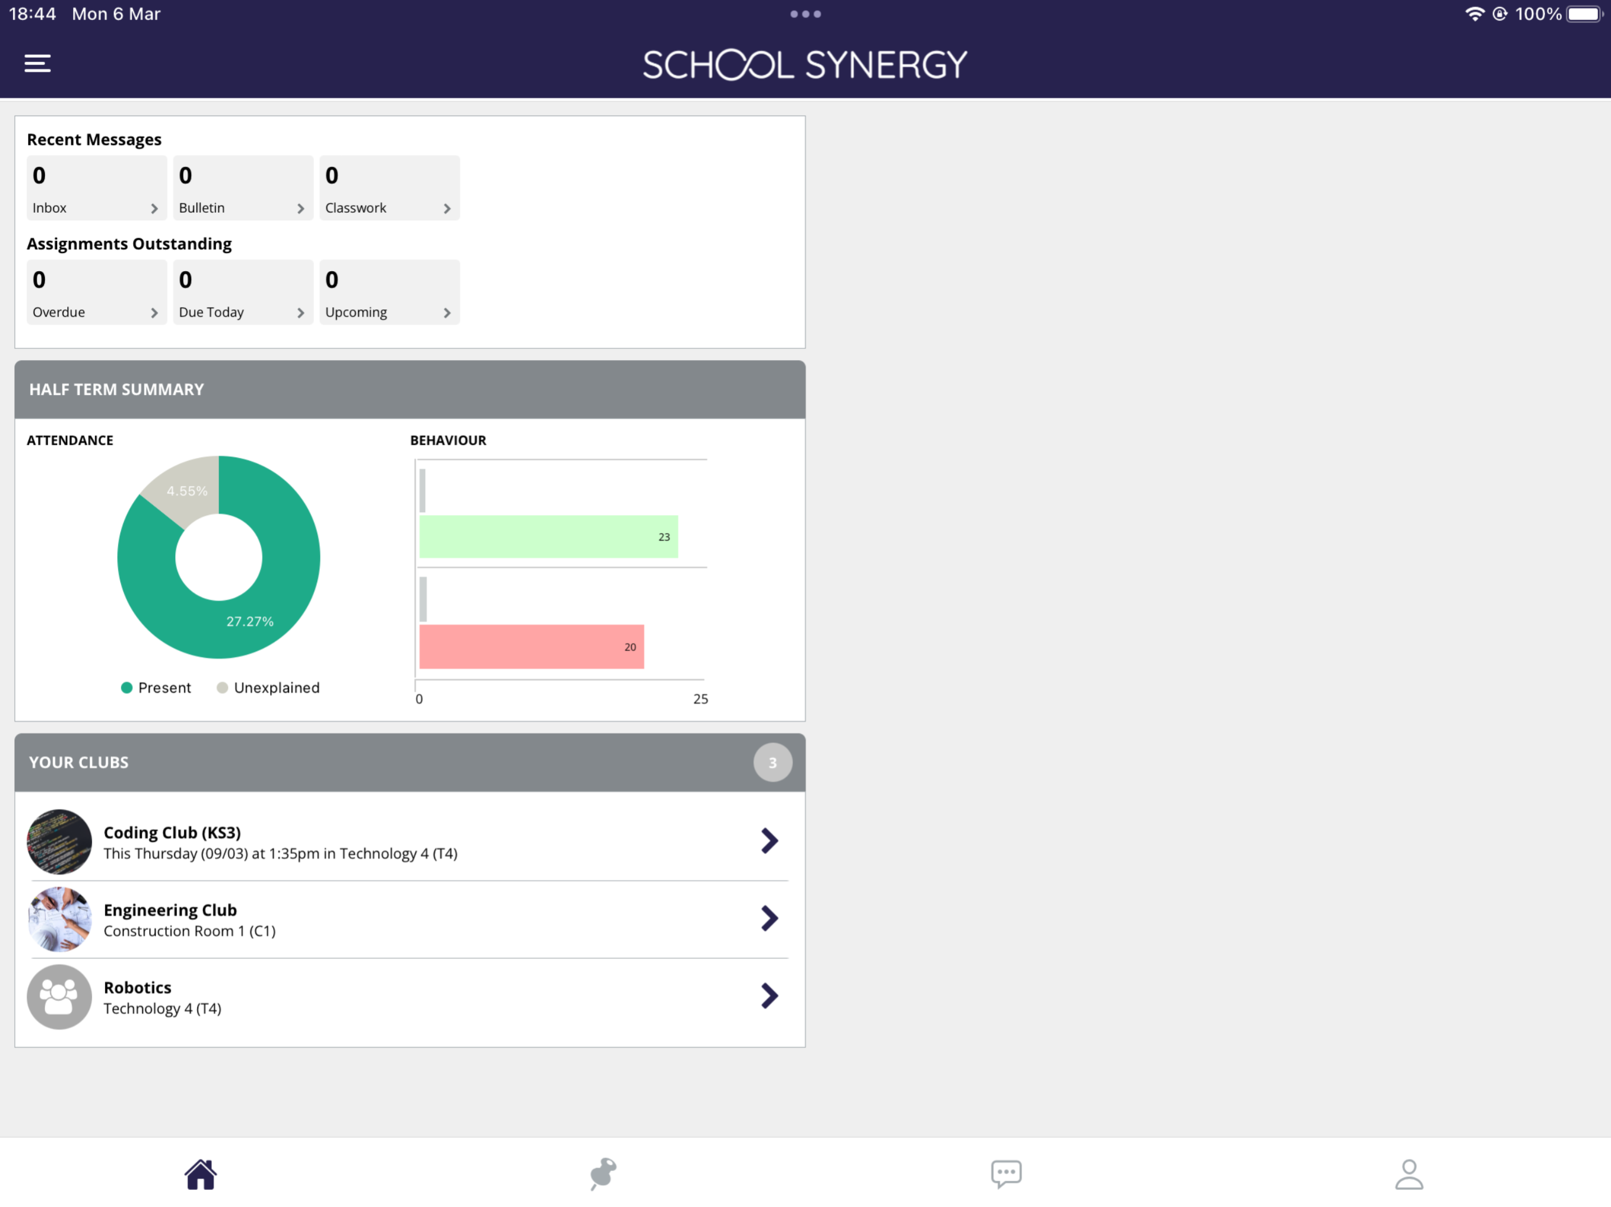Open the pinned noticeboard tab icon
The height and width of the screenshot is (1207, 1611).
(603, 1173)
